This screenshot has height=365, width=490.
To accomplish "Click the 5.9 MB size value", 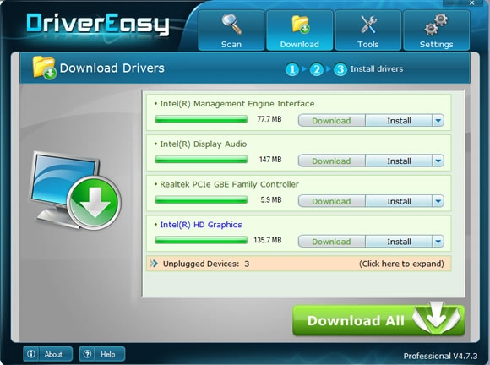I will (271, 199).
